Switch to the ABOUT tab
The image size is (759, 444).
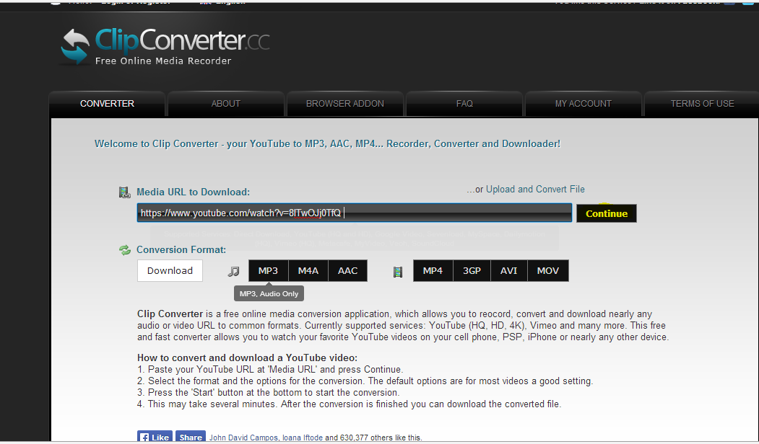click(x=225, y=103)
